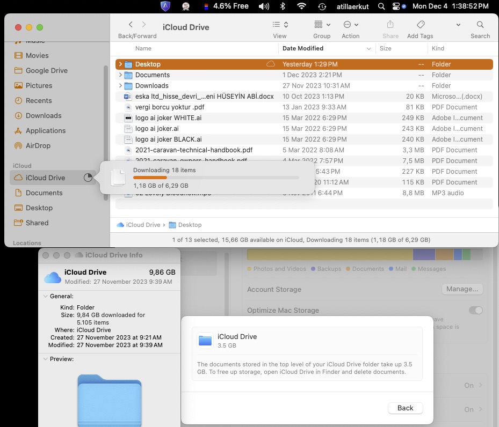Click the iCloud Drive cloud icon in Info window
The height and width of the screenshot is (427, 499).
click(53, 277)
